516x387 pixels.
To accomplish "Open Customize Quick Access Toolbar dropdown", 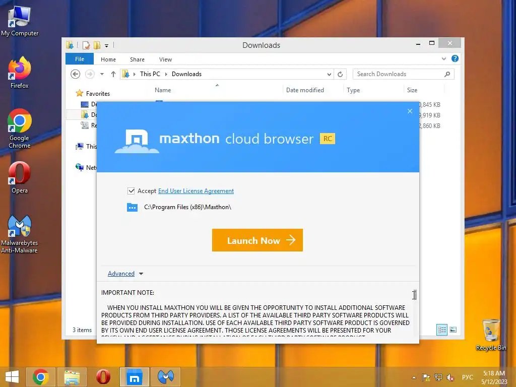I will 107,46.
